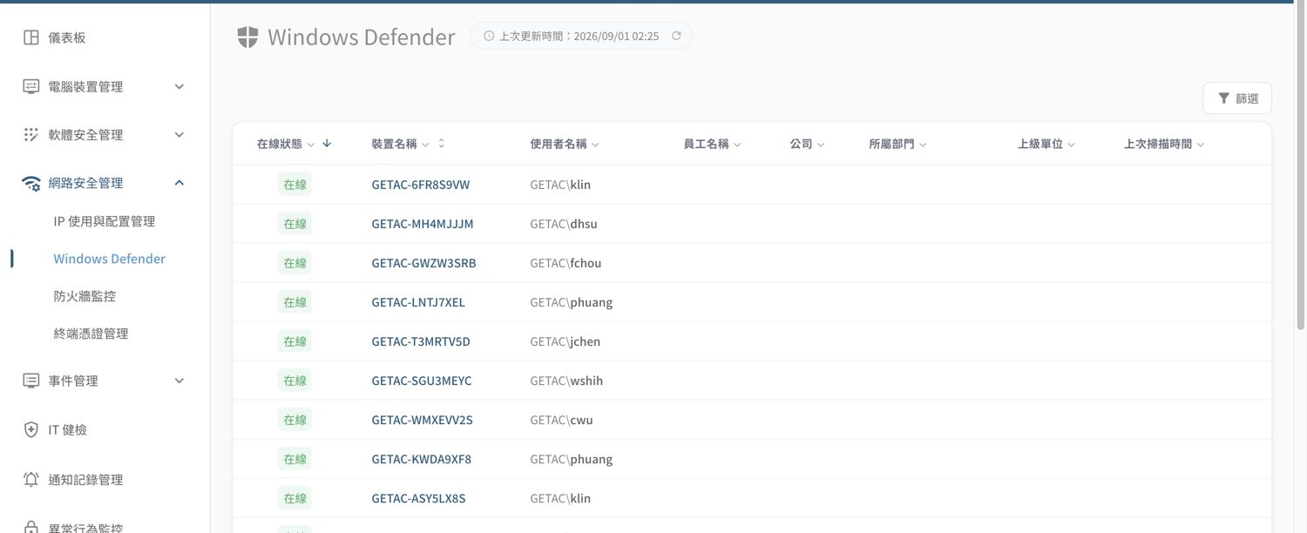The image size is (1307, 533).
Task: Open the 裝置名稱 column dropdown chevron
Action: pos(425,145)
